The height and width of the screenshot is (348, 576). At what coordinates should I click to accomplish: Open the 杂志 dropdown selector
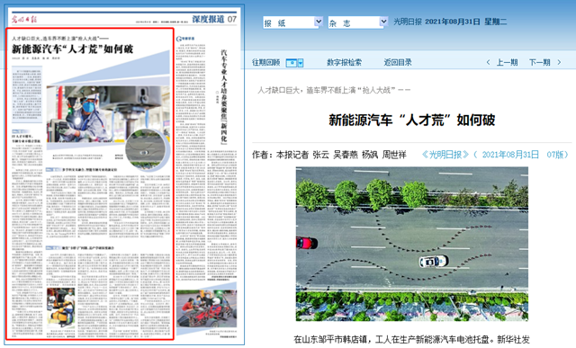point(358,22)
